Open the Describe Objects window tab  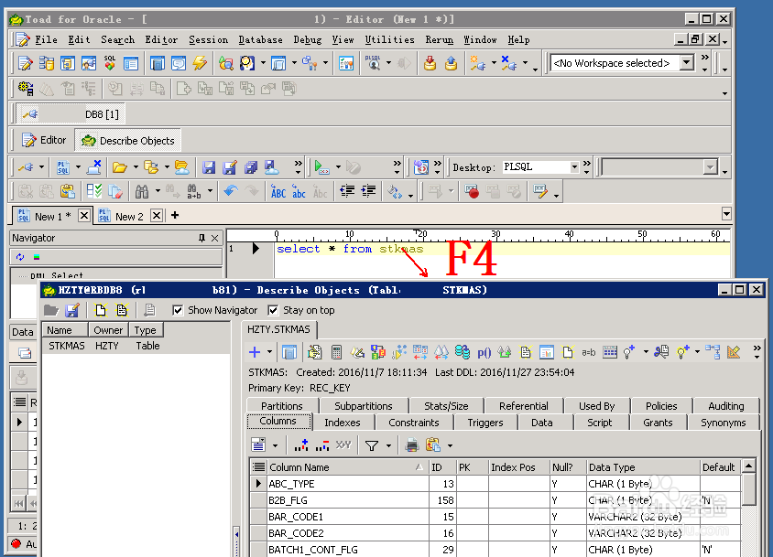127,141
